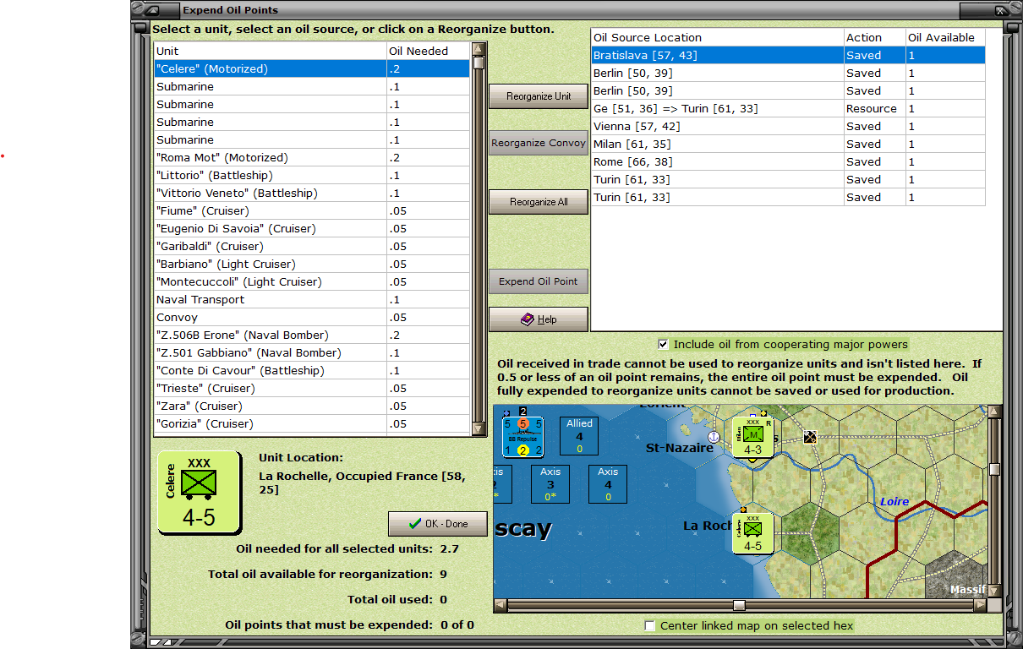Select the Convoy row in the unit list
This screenshot has width=1023, height=649.
click(311, 318)
